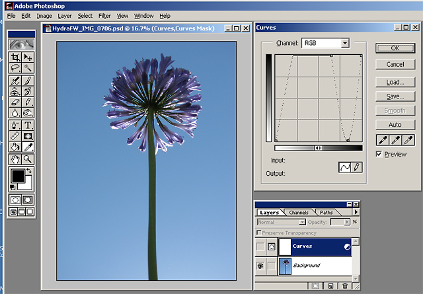The height and width of the screenshot is (294, 423).
Task: Select the Crop tool
Action: (15, 57)
